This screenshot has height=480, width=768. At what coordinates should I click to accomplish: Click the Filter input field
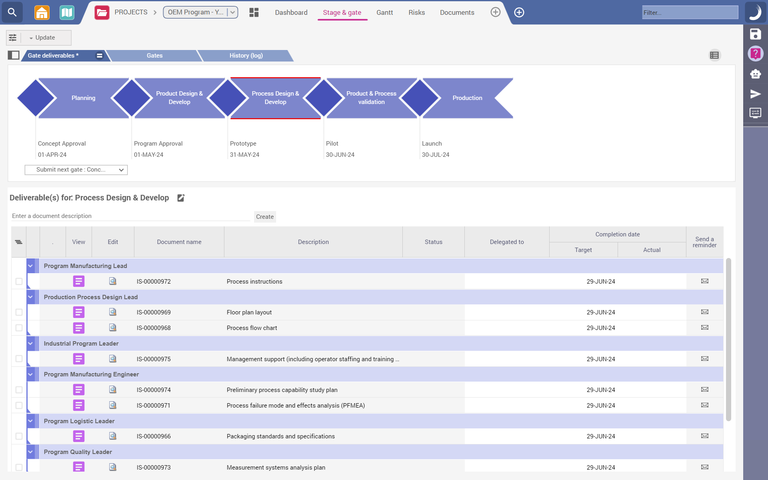(690, 12)
